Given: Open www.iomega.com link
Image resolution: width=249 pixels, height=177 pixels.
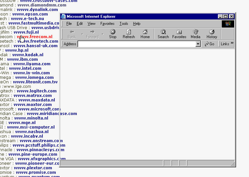Looking at the screenshot, I should (x=34, y=77).
